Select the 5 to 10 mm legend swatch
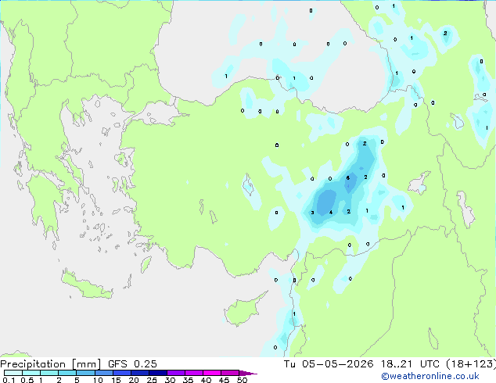The height and width of the screenshot is (383, 496). tap(85, 373)
